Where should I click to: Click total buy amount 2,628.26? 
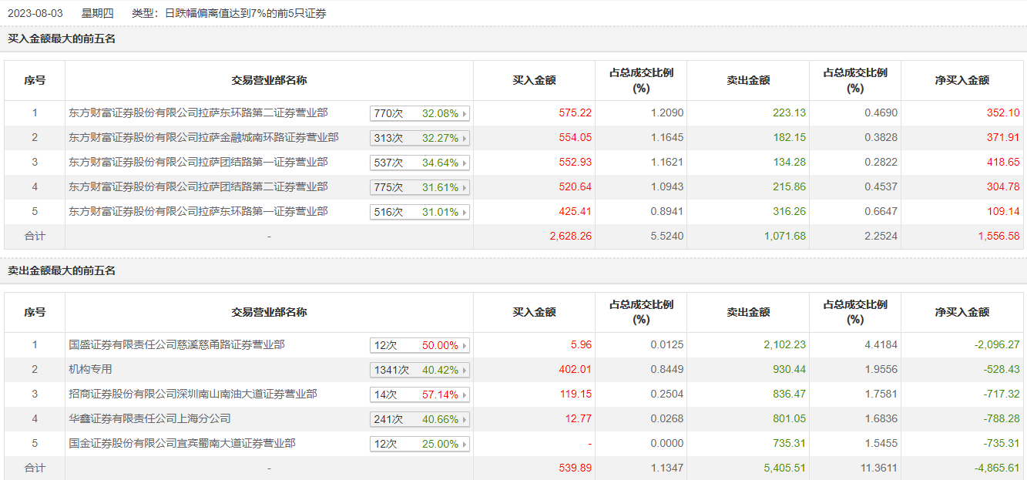click(x=571, y=236)
